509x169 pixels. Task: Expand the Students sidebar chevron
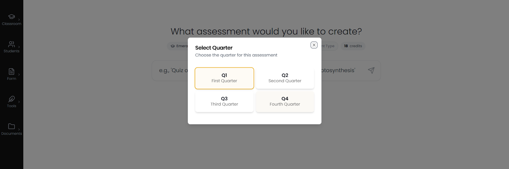(x=19, y=47)
